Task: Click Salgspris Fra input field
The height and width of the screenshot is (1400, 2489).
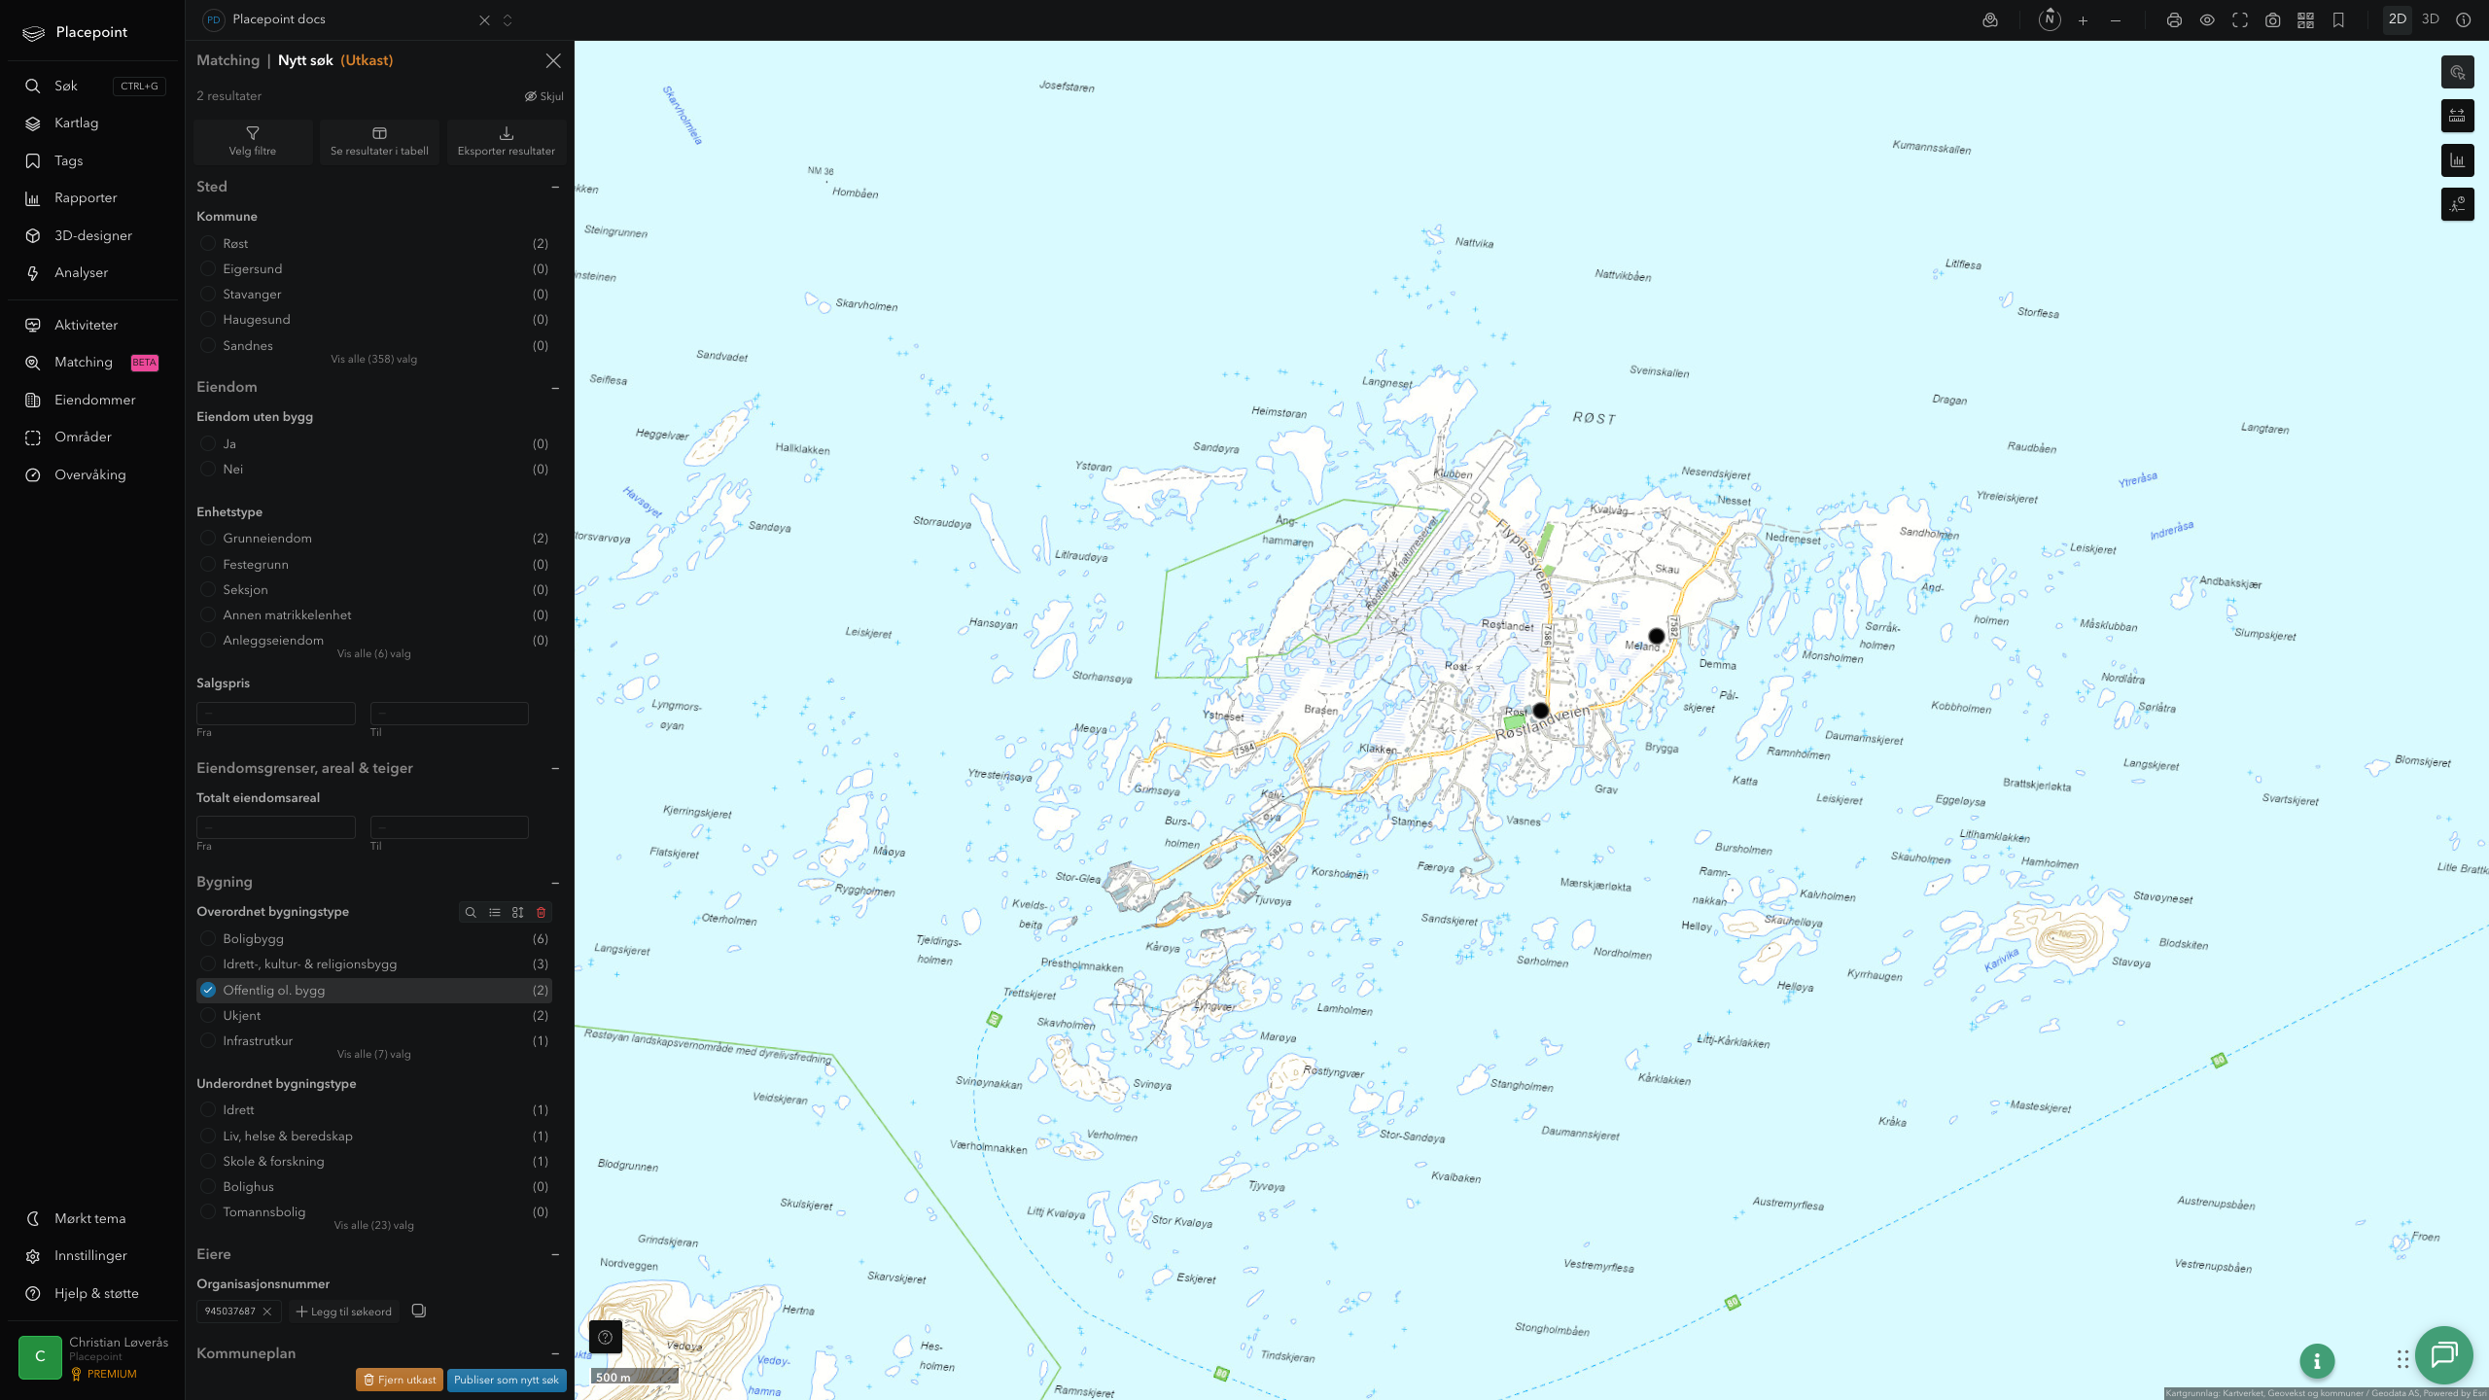Action: [276, 714]
